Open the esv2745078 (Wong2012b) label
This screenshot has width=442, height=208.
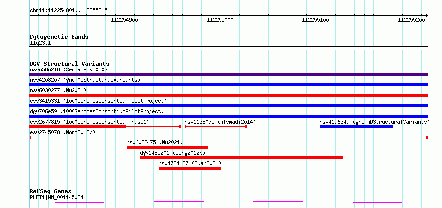pos(63,132)
